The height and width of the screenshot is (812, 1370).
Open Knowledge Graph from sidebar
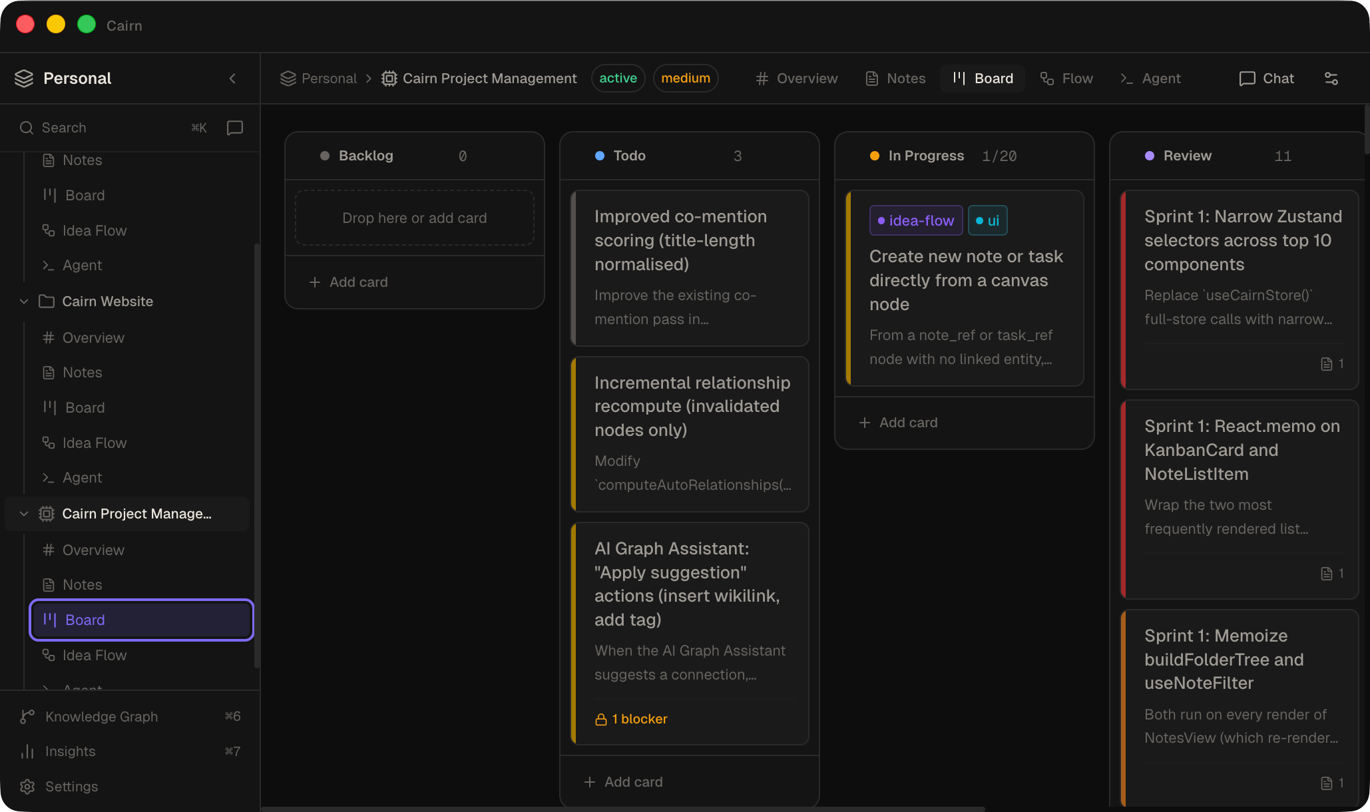130,716
